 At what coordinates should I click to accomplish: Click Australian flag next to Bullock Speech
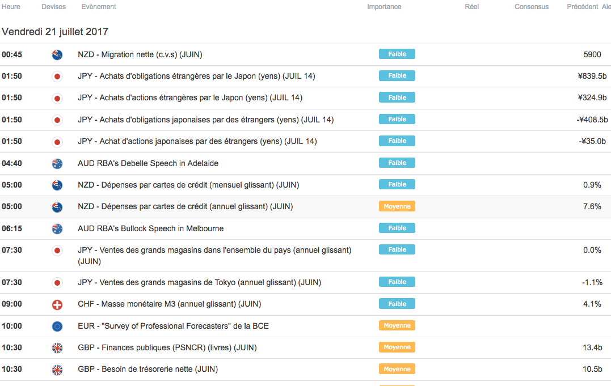click(x=57, y=229)
